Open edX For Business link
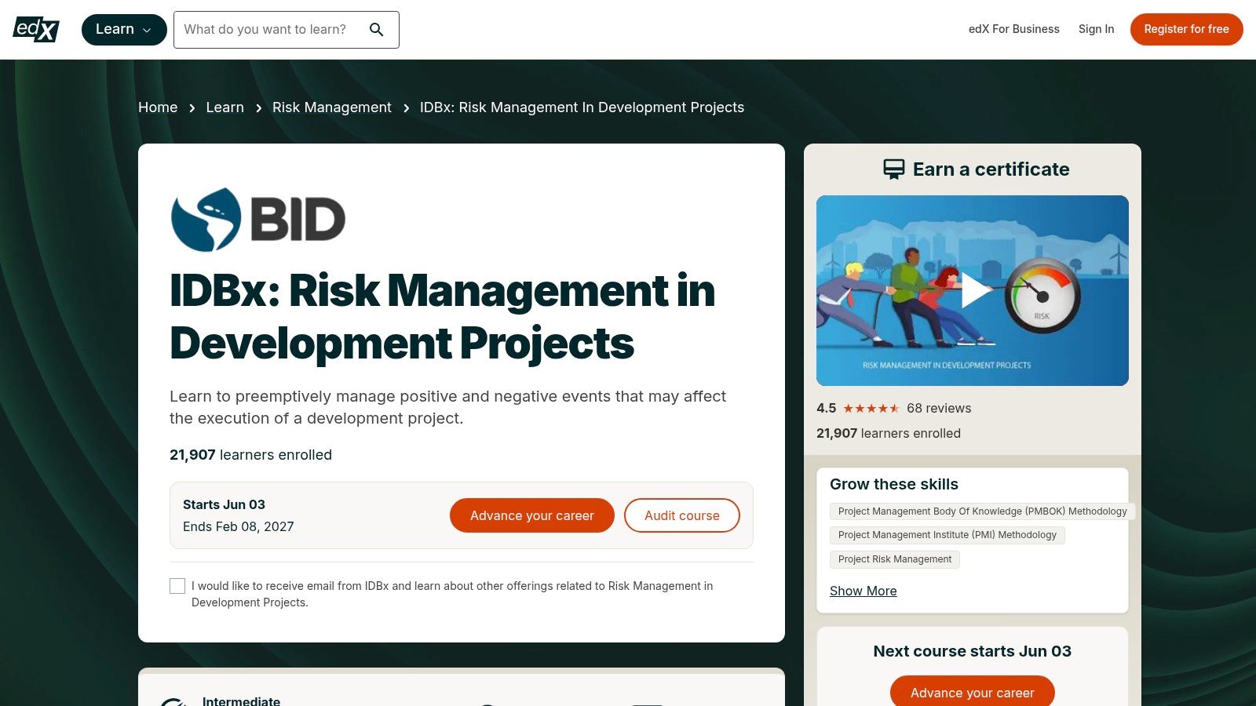Screen dimensions: 1256x706 pos(1013,29)
